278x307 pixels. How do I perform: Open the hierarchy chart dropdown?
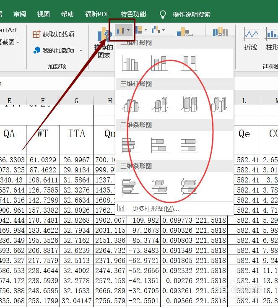141,30
